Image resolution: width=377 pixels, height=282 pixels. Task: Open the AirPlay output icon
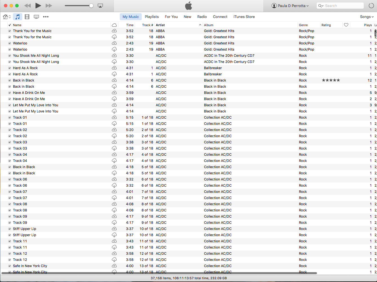tap(100, 6)
